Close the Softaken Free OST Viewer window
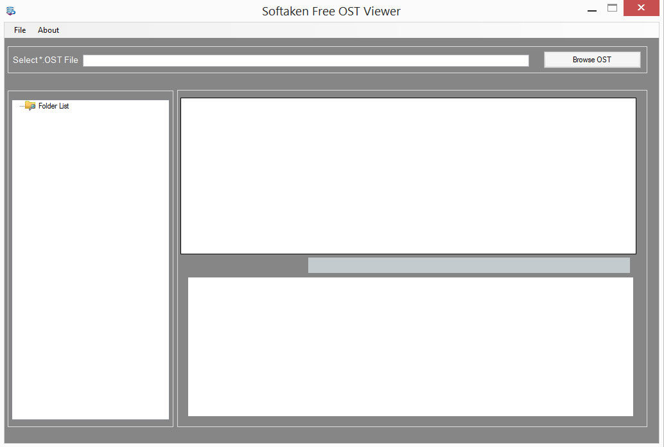Screen dimensions: 664x447 [x=641, y=8]
